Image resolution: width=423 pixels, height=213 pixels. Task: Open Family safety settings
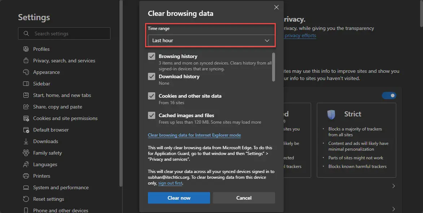pos(48,153)
